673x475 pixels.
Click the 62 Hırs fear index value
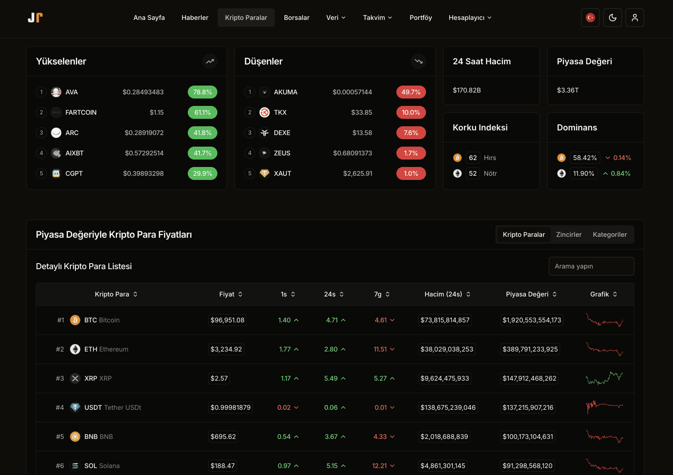[473, 158]
